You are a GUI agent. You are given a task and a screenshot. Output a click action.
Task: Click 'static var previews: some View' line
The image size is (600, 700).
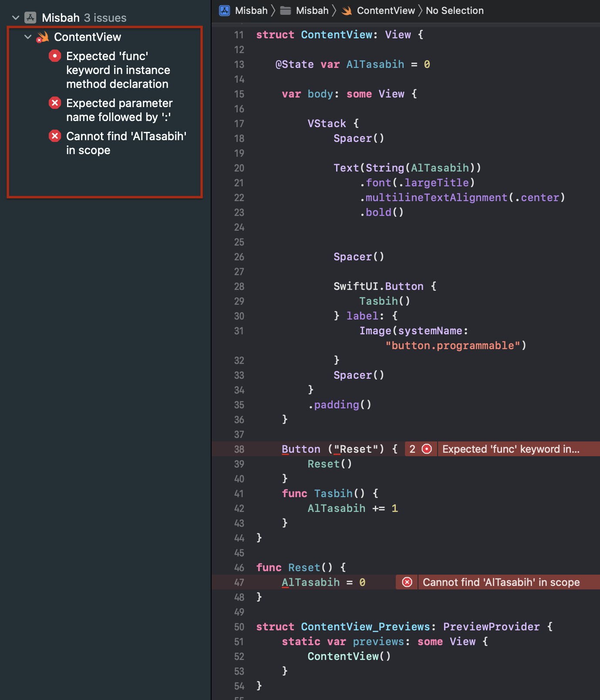385,642
